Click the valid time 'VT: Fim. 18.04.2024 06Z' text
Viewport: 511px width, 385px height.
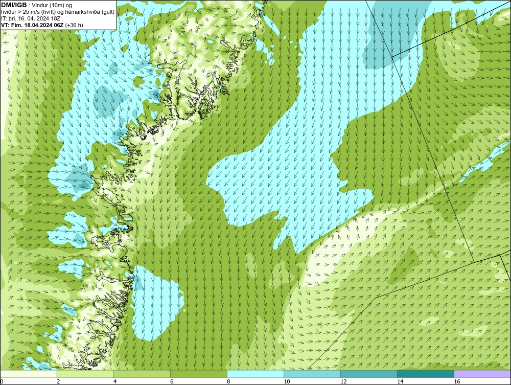coord(32,25)
